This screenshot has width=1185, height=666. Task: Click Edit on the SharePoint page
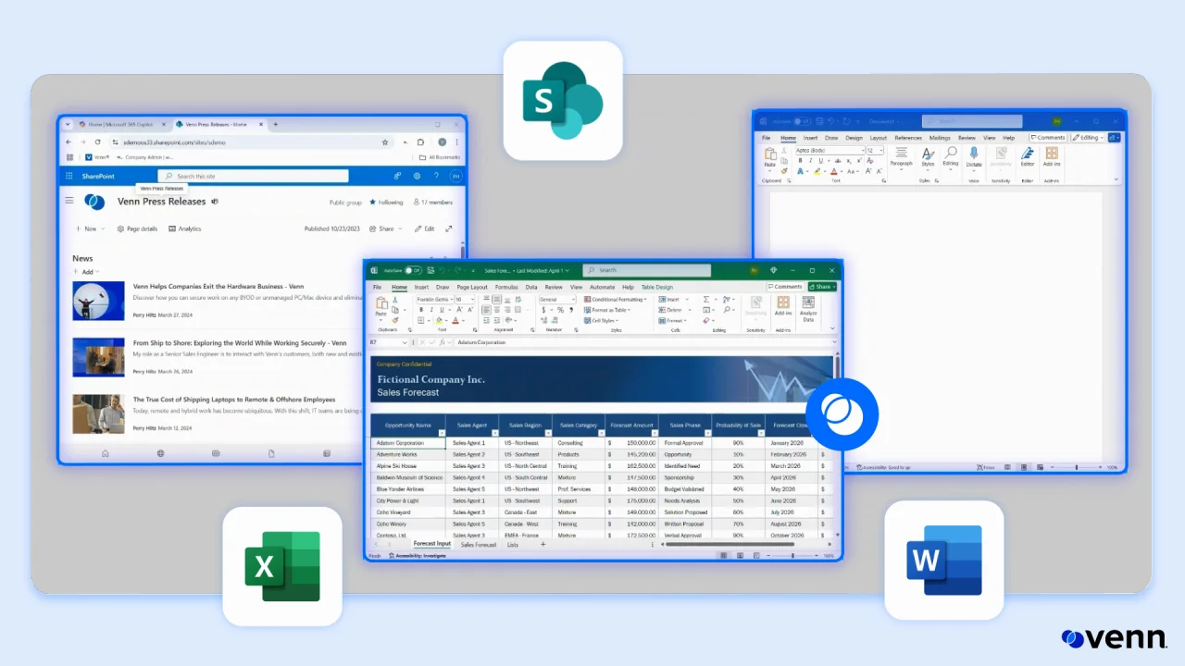pos(425,228)
